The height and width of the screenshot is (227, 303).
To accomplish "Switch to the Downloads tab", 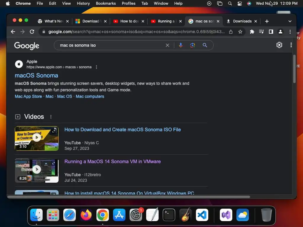I will pyautogui.click(x=241, y=21).
